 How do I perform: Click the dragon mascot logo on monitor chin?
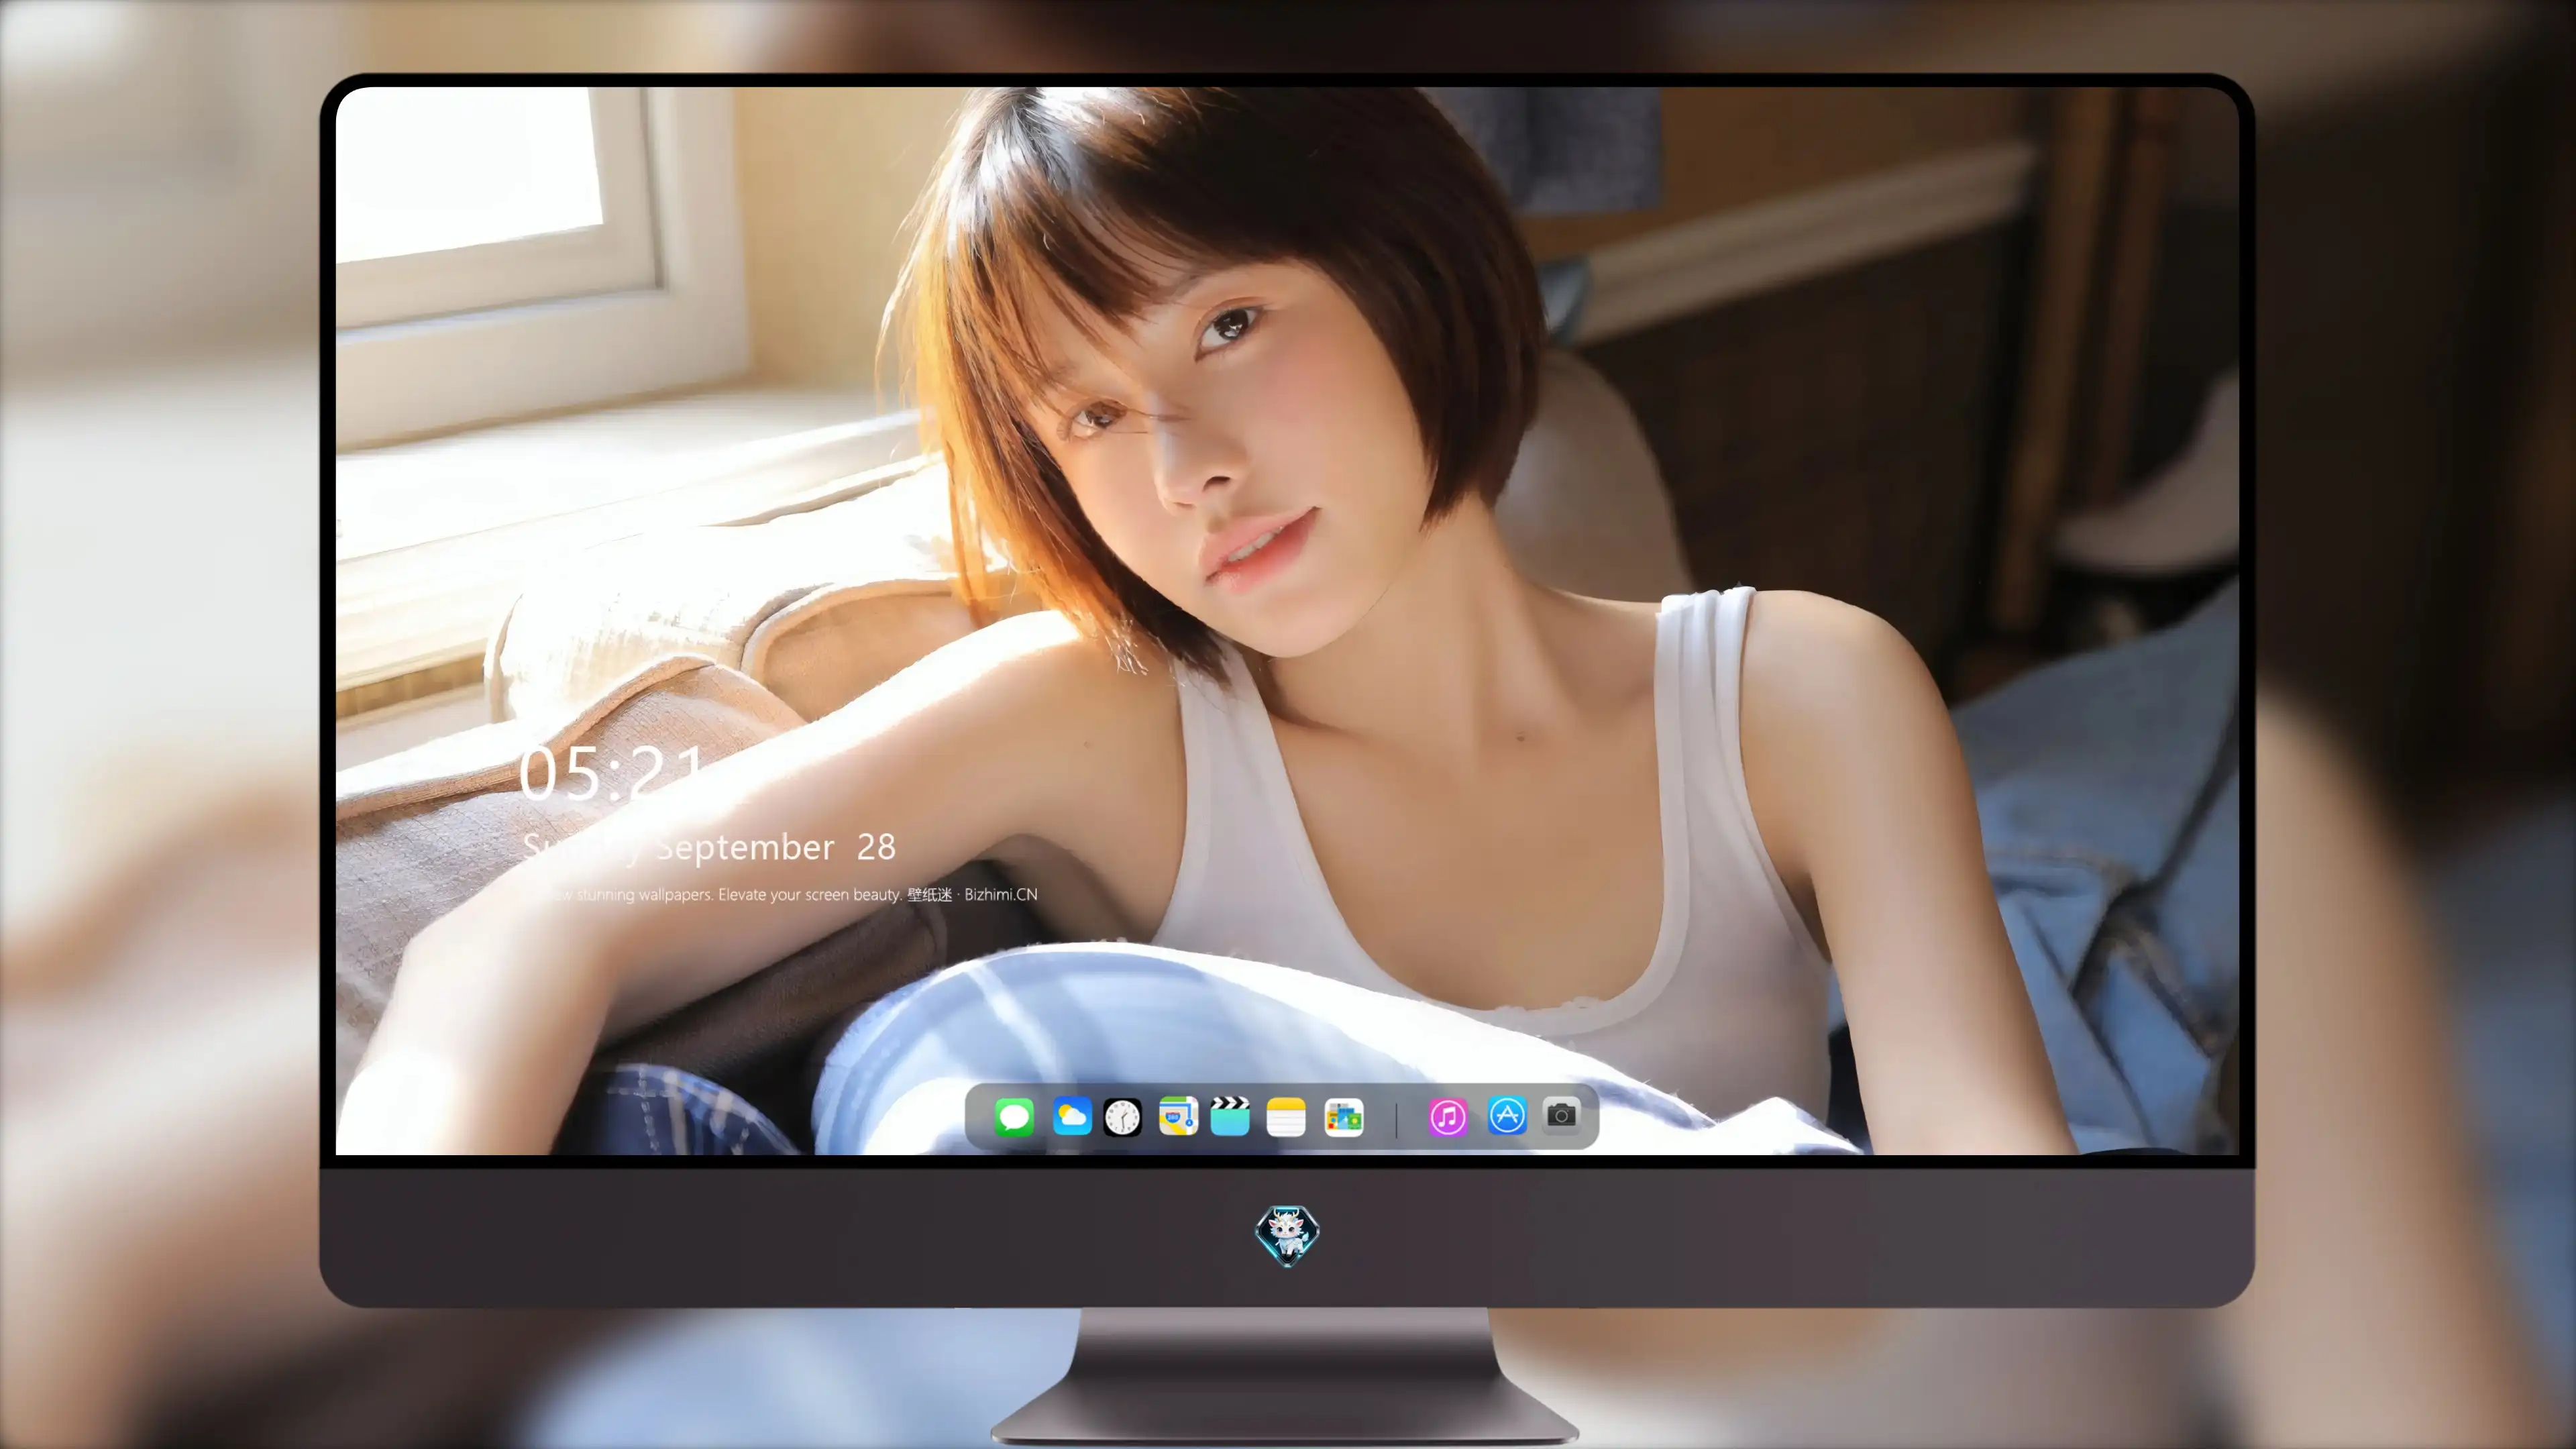click(1287, 1235)
